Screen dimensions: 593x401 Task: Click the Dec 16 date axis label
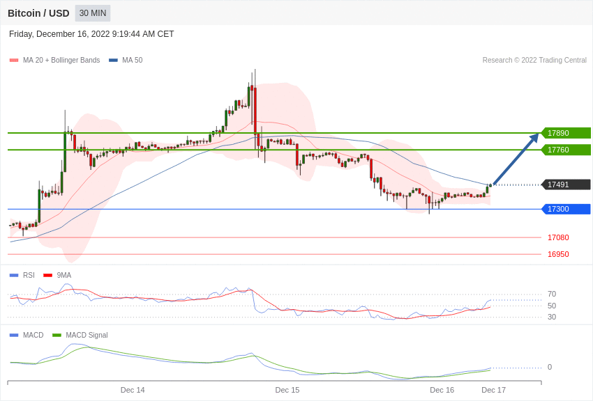(x=442, y=390)
